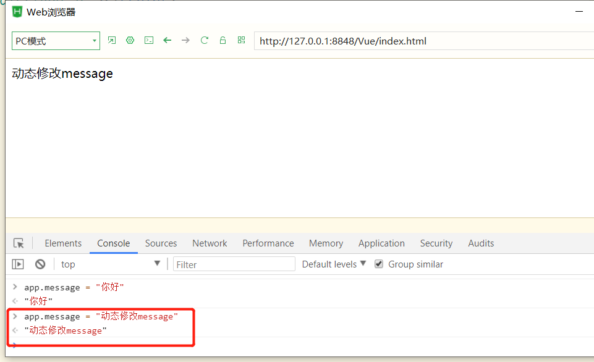Image resolution: width=594 pixels, height=362 pixels.
Task: Uncheck the Group similar checkbox
Action: pos(379,264)
